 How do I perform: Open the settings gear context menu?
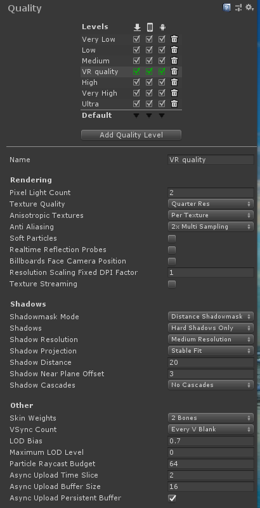249,8
